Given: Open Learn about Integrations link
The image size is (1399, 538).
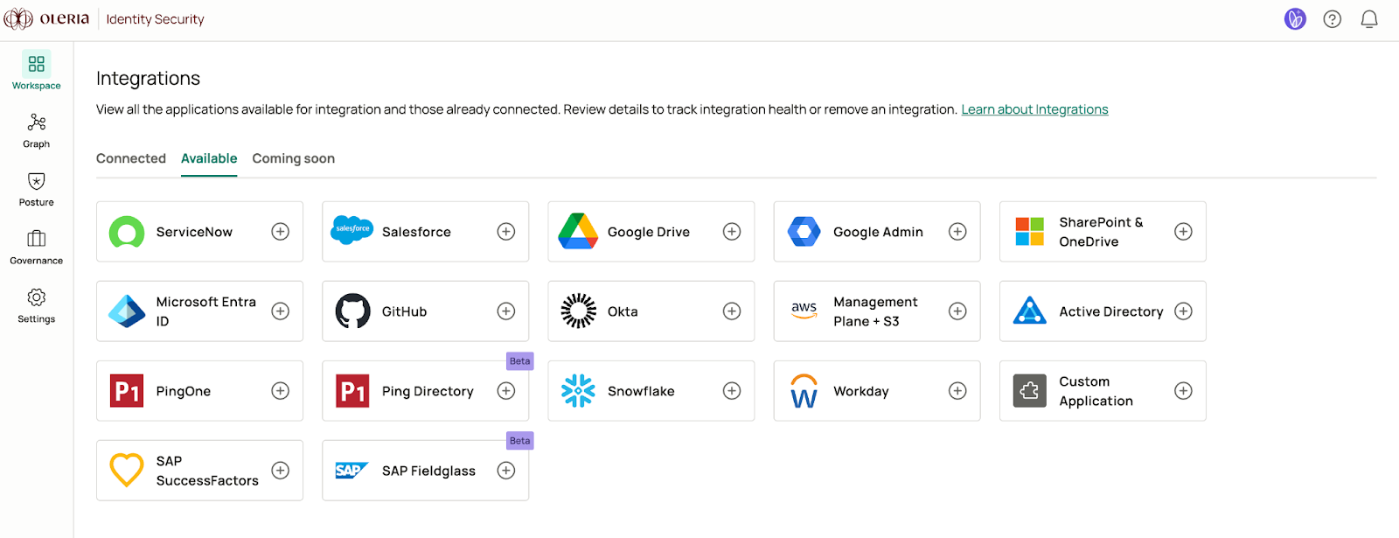Looking at the screenshot, I should (1034, 109).
